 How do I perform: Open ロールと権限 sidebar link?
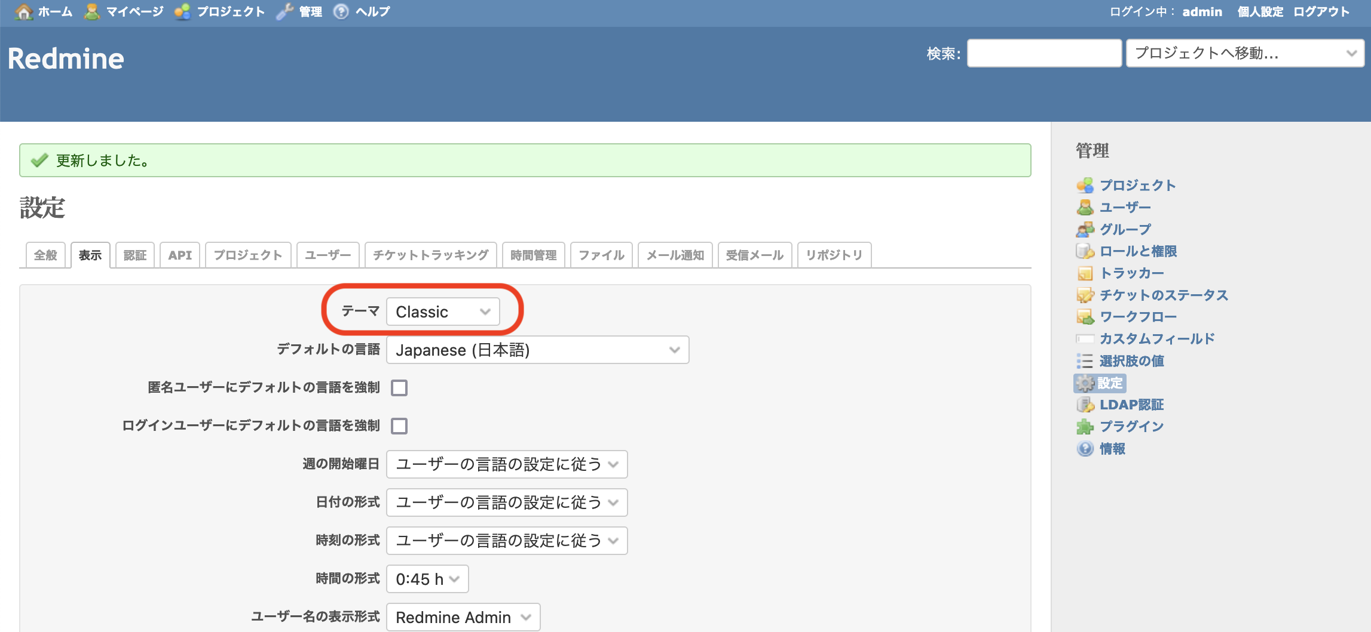1138,251
